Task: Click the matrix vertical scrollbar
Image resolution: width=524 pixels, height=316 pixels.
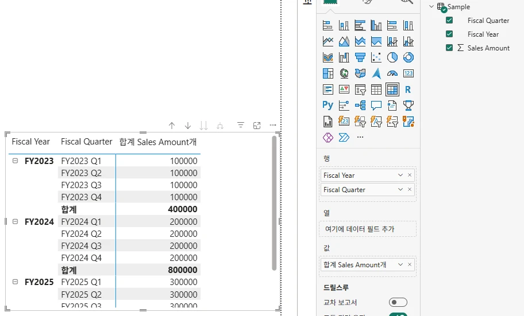Action: coord(274,202)
